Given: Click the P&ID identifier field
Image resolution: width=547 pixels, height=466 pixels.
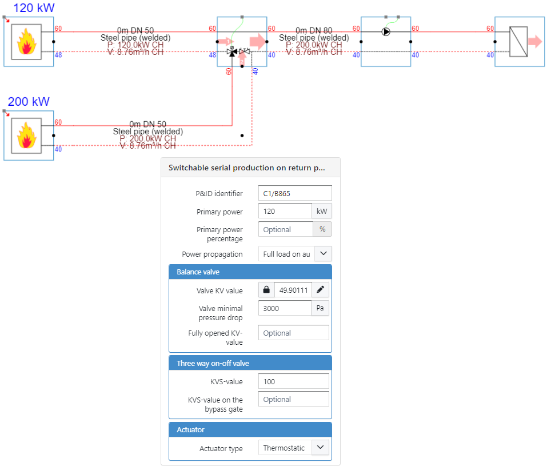Looking at the screenshot, I should click(294, 193).
